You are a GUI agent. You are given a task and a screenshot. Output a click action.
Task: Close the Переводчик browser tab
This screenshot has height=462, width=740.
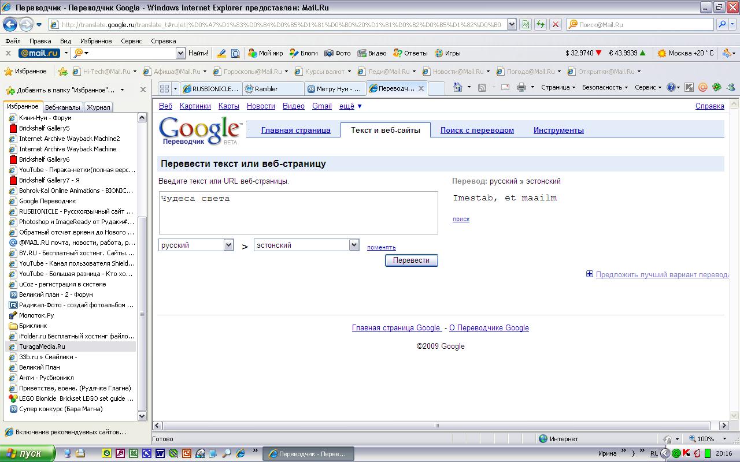point(421,88)
